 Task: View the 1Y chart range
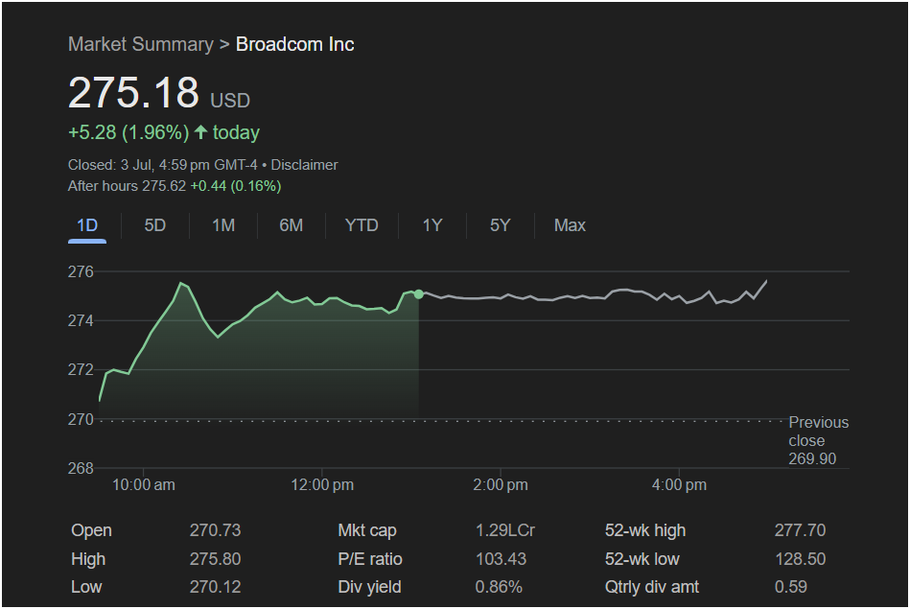pos(432,225)
